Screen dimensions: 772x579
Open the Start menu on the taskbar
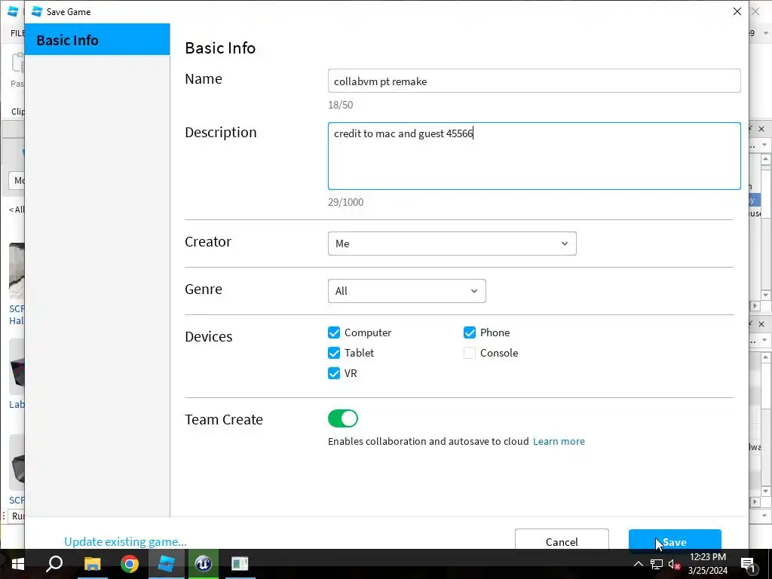[x=18, y=564]
